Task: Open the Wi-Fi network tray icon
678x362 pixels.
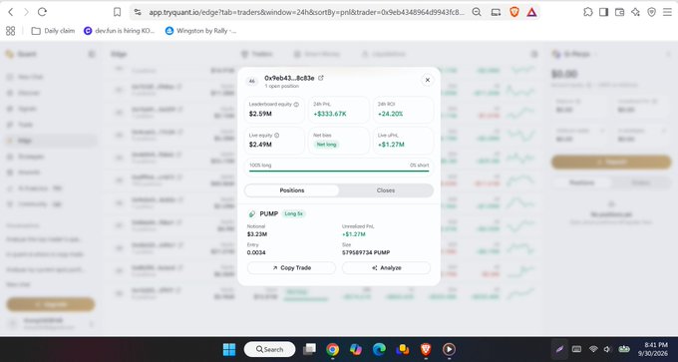Action: [593, 349]
